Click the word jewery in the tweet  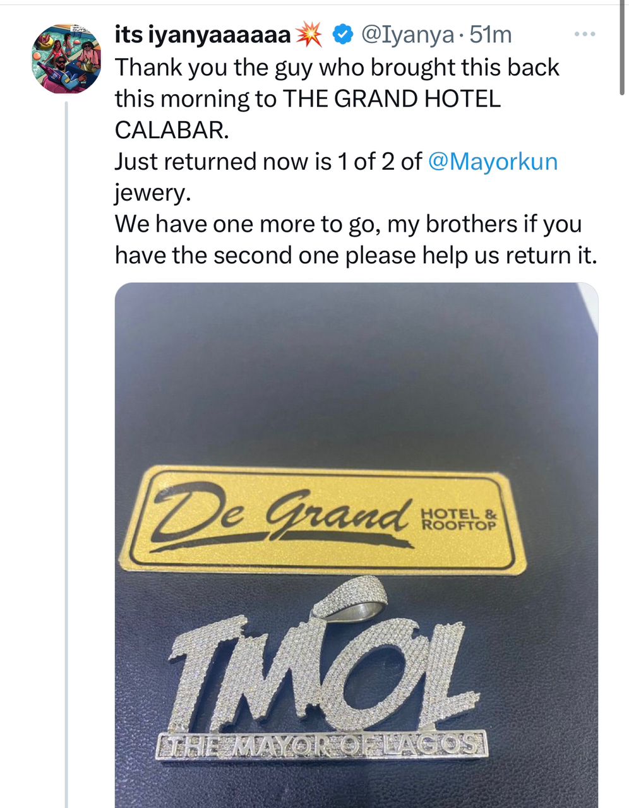pos(152,193)
